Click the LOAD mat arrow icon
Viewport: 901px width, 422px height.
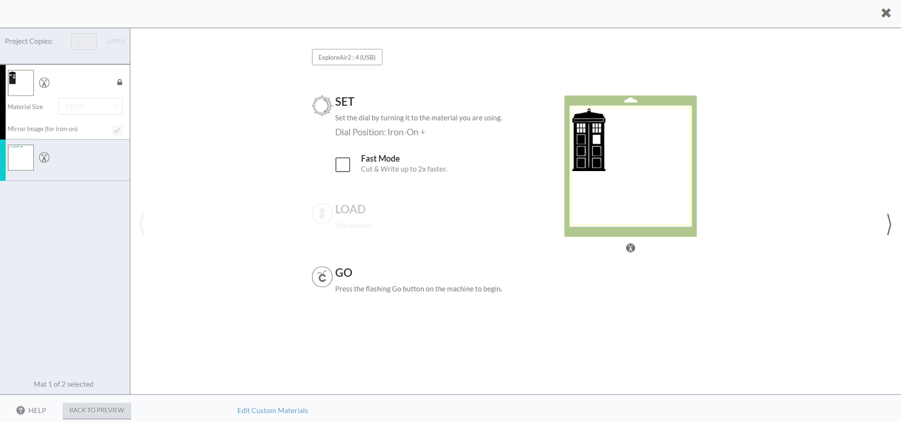(322, 213)
